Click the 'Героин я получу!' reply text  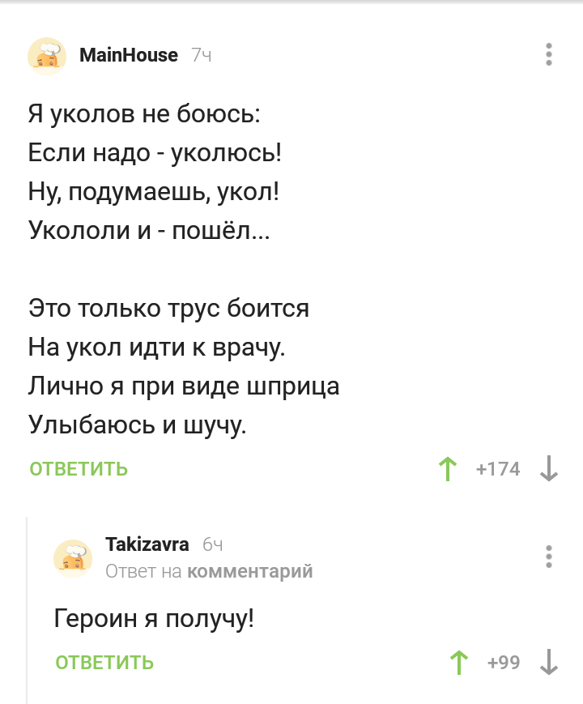[154, 620]
